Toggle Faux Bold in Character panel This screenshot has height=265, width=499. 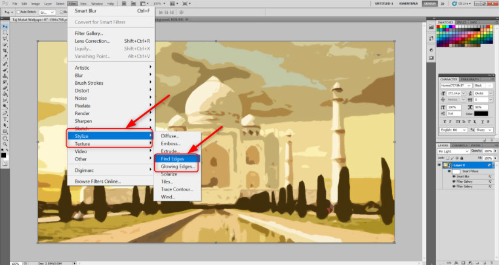click(445, 122)
